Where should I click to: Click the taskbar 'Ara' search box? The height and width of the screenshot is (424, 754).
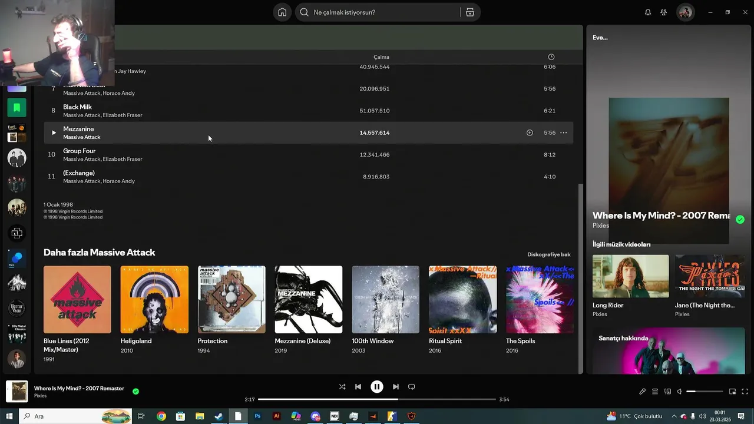[77, 416]
